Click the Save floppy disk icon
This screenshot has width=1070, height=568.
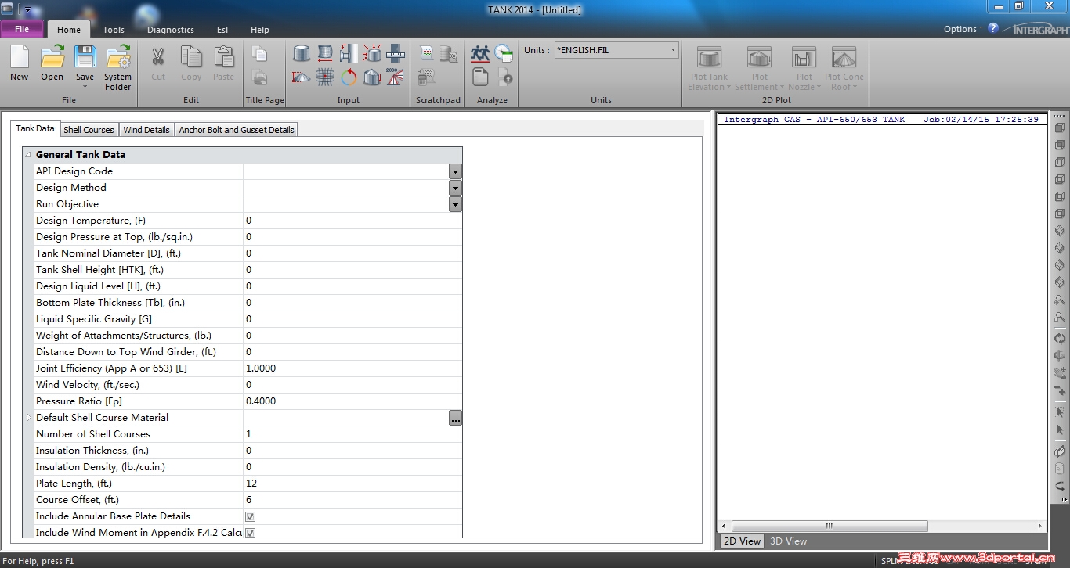point(85,57)
